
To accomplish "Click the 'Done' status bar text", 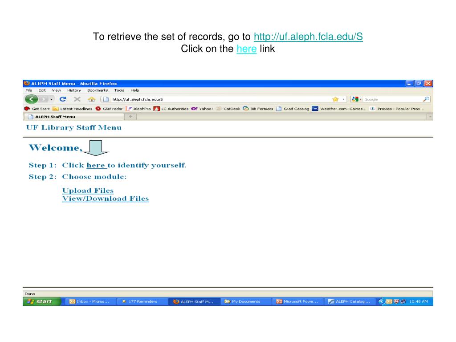I will point(30,294).
